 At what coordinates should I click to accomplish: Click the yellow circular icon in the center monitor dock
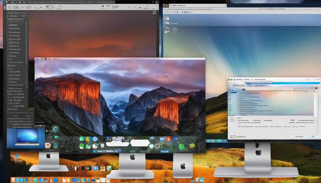coord(88,139)
